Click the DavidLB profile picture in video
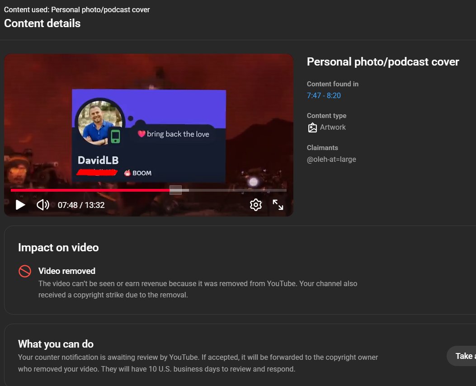This screenshot has width=476, height=386. click(100, 123)
